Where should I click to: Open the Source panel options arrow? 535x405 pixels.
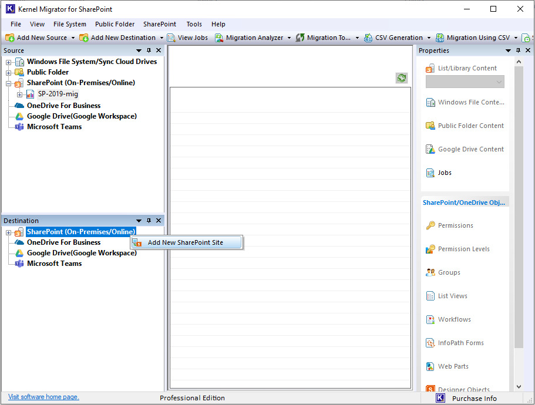[x=139, y=50]
